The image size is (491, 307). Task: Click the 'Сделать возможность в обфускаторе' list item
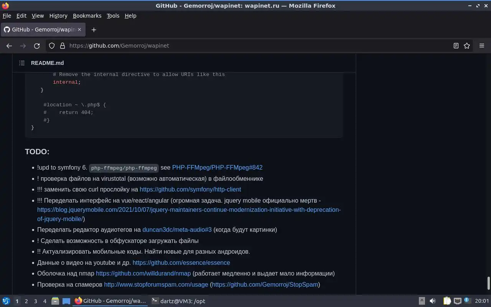coord(118,241)
